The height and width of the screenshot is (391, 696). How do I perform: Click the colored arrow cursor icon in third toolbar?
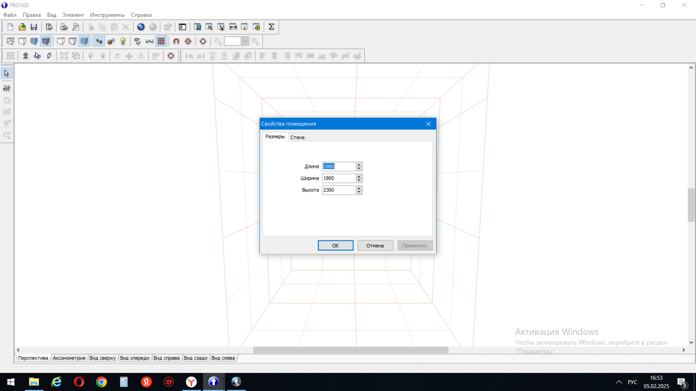pos(37,56)
